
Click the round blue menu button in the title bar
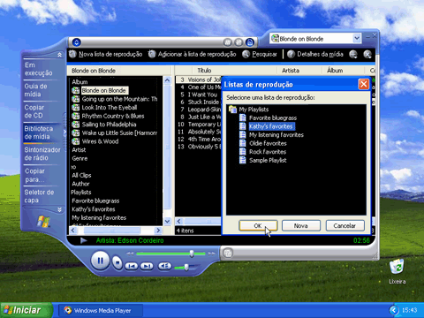[x=76, y=42]
